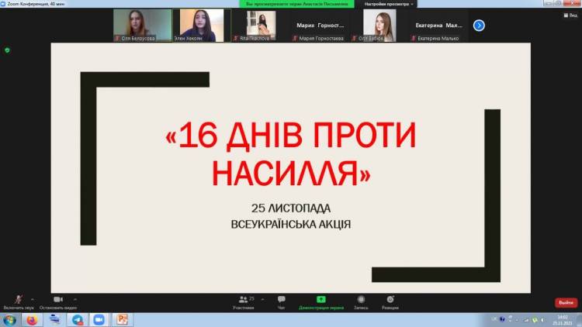This screenshot has width=582, height=327.
Task: Click the Вид view button
Action: click(x=570, y=15)
